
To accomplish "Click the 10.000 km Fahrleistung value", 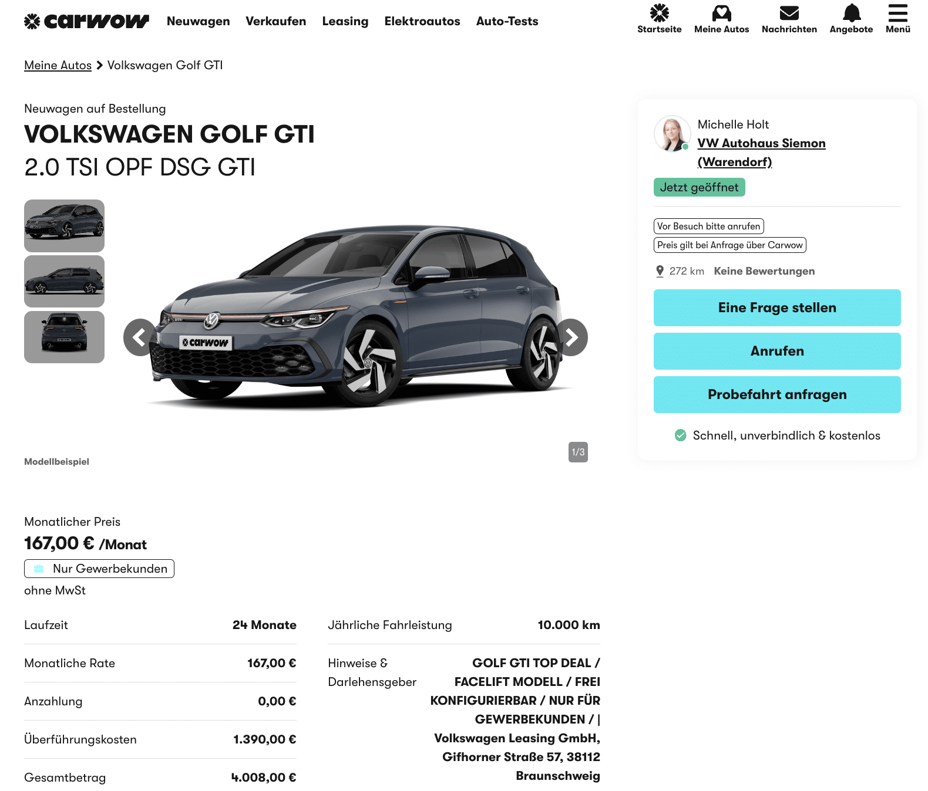I will pos(569,625).
